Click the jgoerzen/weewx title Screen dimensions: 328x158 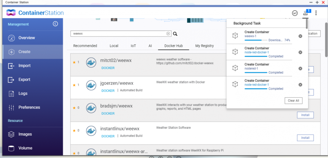click(x=117, y=83)
